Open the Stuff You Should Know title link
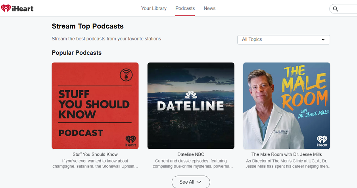357x188 pixels. pos(95,154)
